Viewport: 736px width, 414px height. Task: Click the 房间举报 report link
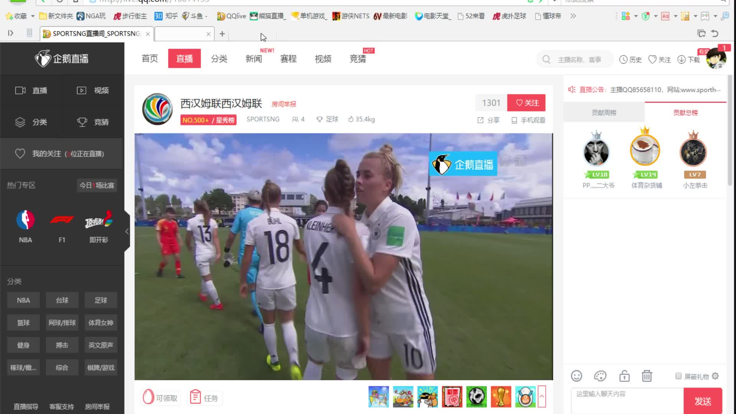click(x=284, y=104)
